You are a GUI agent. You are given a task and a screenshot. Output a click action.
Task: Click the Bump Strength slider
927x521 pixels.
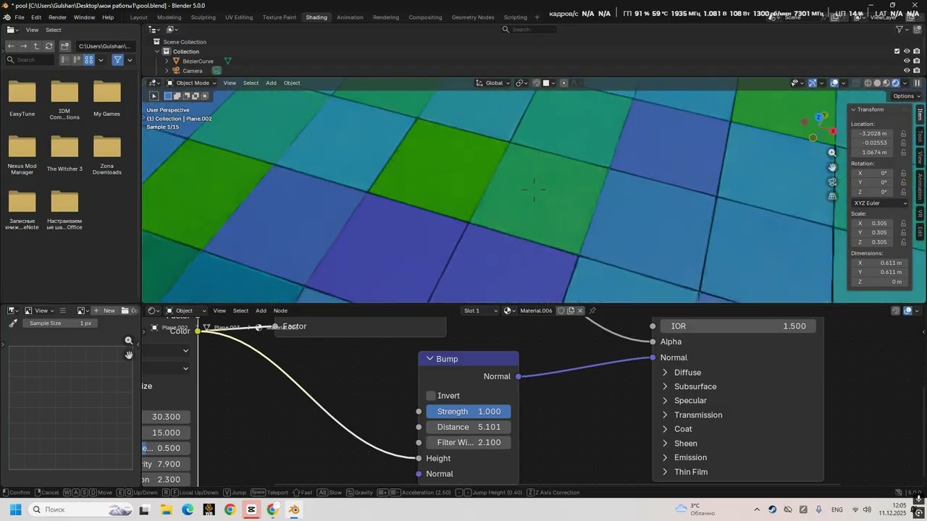(469, 412)
